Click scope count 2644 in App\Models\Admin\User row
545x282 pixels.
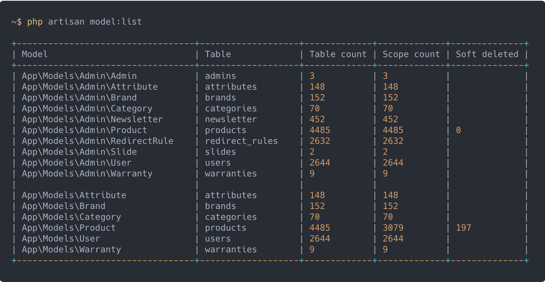(x=393, y=163)
